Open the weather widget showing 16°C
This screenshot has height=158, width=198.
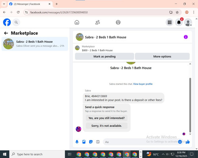point(152,154)
